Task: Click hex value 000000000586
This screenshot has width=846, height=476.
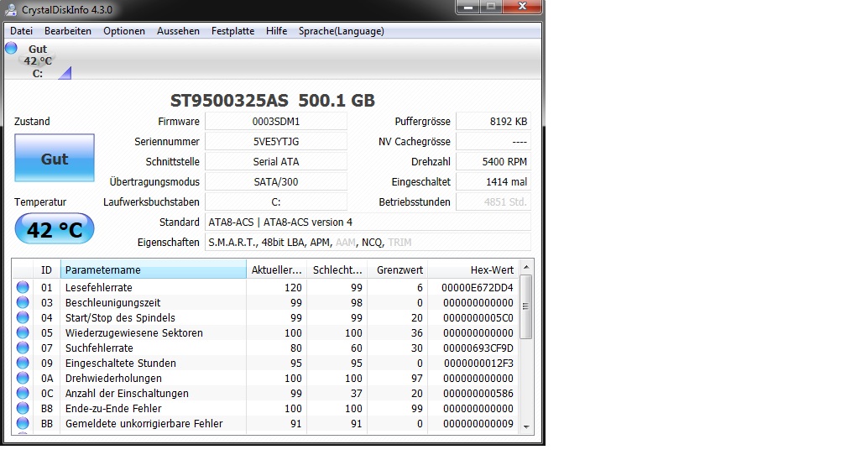Action: pos(478,394)
